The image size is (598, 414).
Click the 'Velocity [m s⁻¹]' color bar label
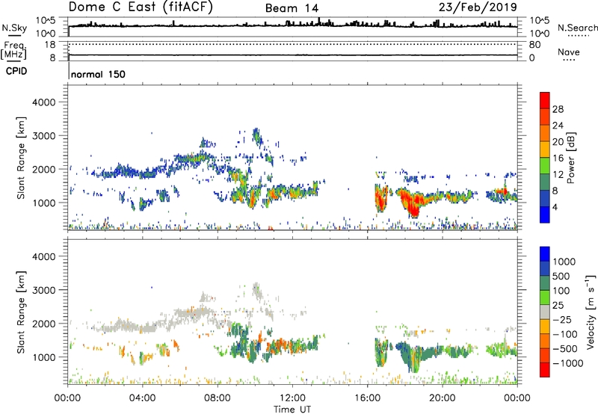591,312
